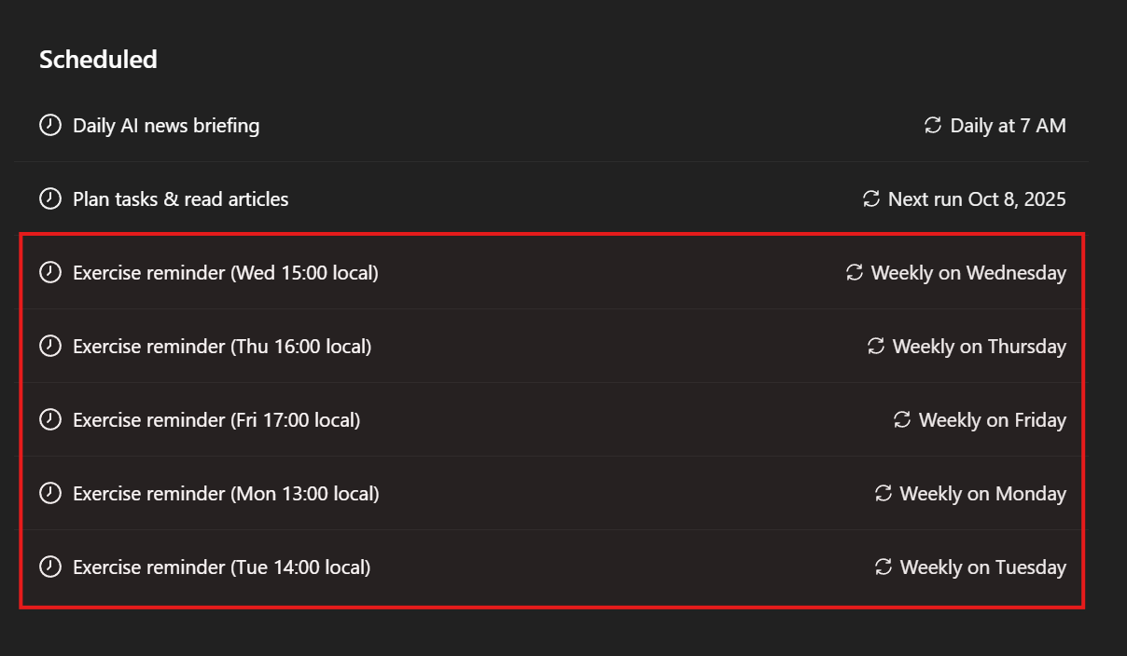
Task: Select the Exercise reminder (Thu 16:00 local) entry
Action: (x=222, y=346)
